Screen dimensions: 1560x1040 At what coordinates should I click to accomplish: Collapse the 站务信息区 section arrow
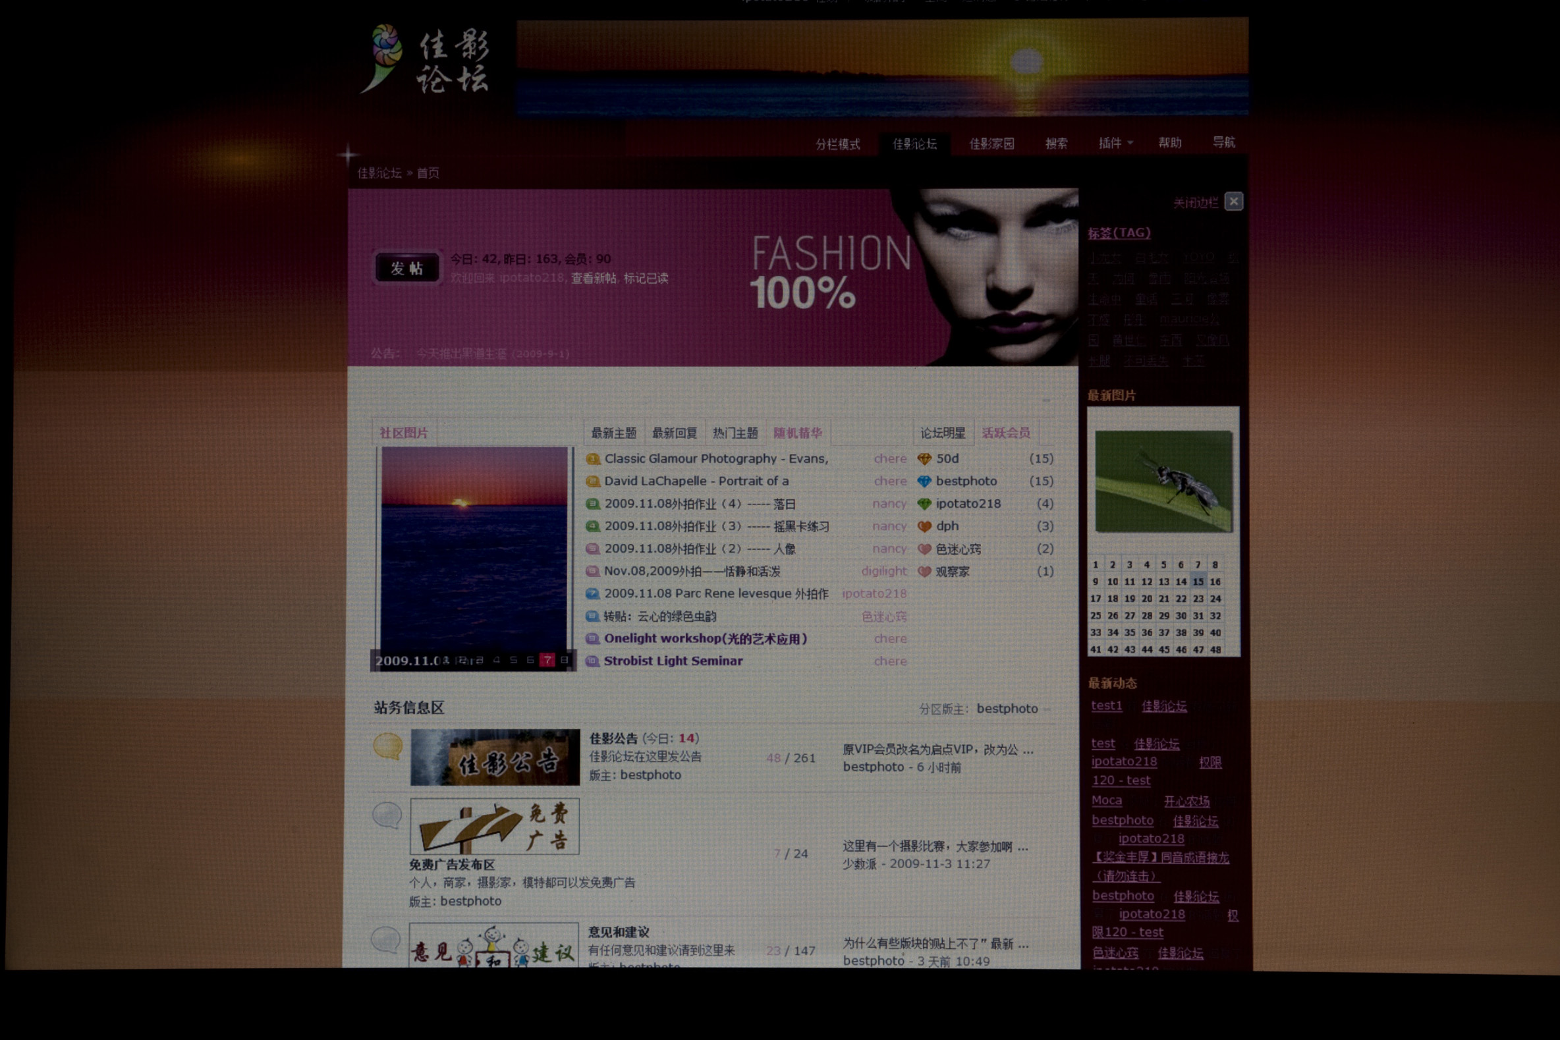coord(1047,709)
